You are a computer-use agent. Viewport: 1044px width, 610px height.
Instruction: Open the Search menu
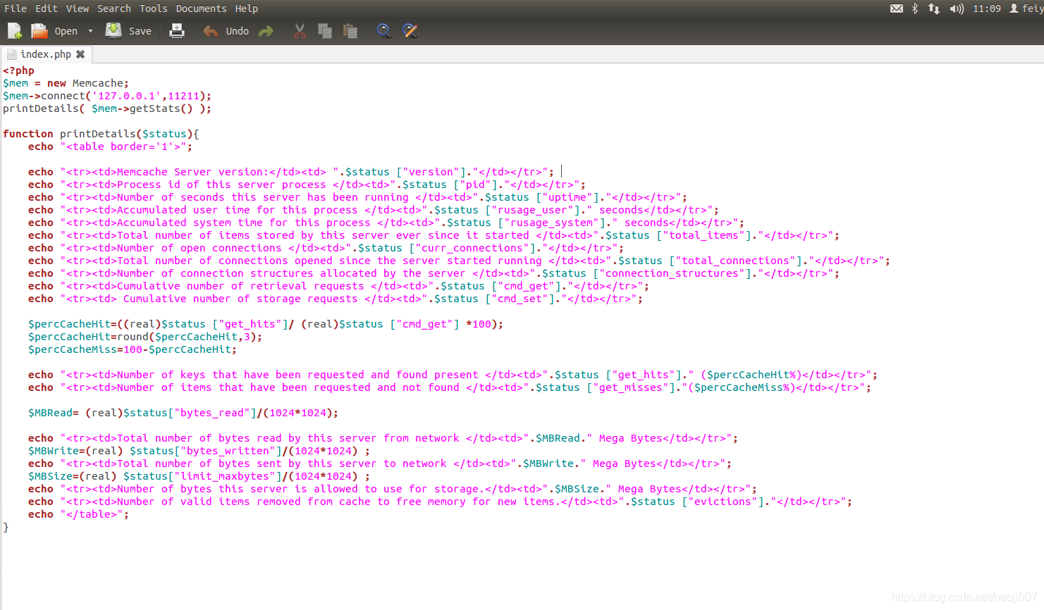[114, 8]
